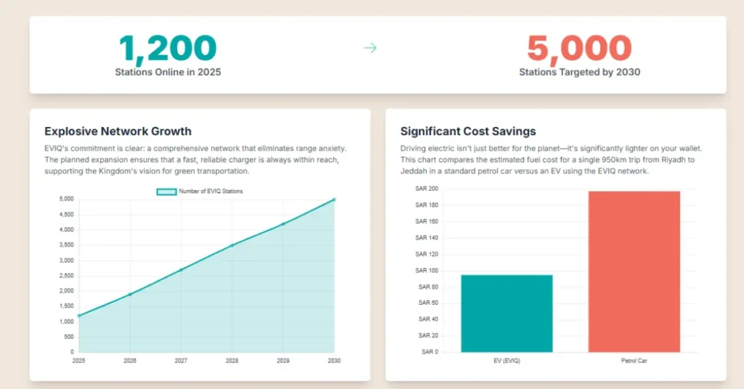Image resolution: width=744 pixels, height=389 pixels.
Task: Click the EV (EVIQ) axis label
Action: click(x=506, y=361)
